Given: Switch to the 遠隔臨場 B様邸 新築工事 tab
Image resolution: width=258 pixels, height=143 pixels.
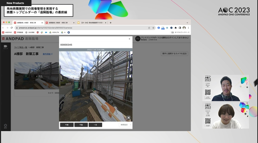Looking at the screenshot, I should coord(60,23).
